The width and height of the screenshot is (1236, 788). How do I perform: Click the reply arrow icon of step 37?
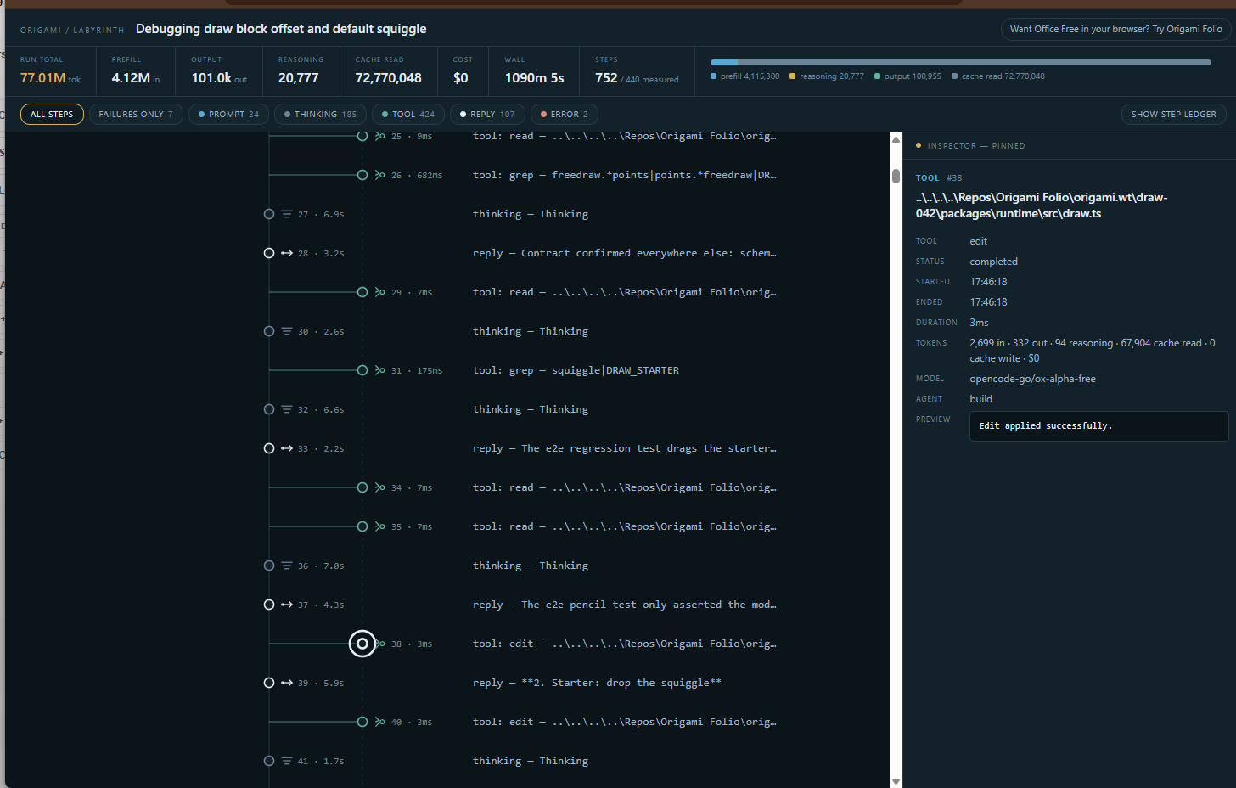[287, 605]
